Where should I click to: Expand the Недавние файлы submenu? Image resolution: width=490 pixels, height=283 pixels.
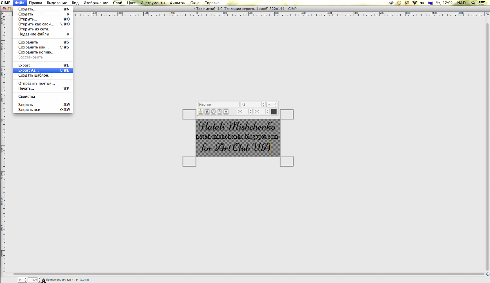(x=43, y=34)
